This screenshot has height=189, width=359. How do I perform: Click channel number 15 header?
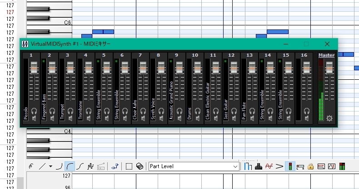(x=286, y=55)
